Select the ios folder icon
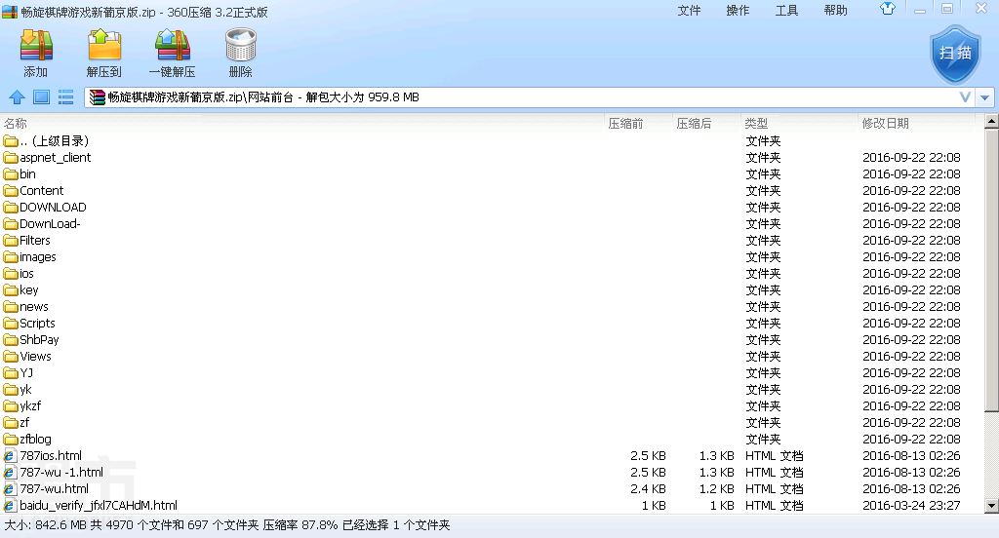 10,273
